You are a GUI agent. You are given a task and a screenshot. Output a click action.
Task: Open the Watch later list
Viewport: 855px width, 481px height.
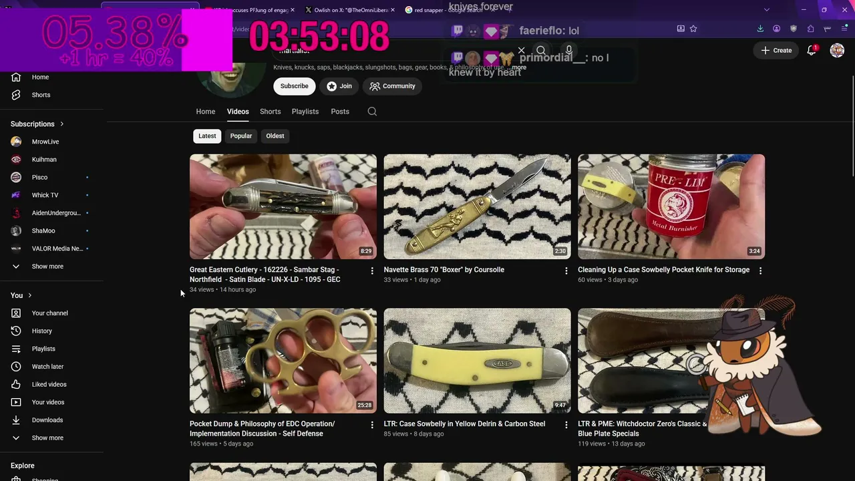pos(47,367)
